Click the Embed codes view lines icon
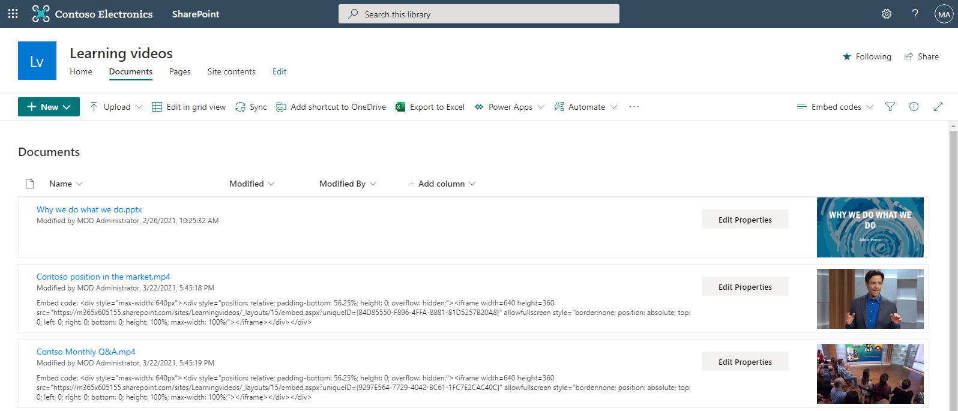958x411 pixels. click(x=801, y=107)
